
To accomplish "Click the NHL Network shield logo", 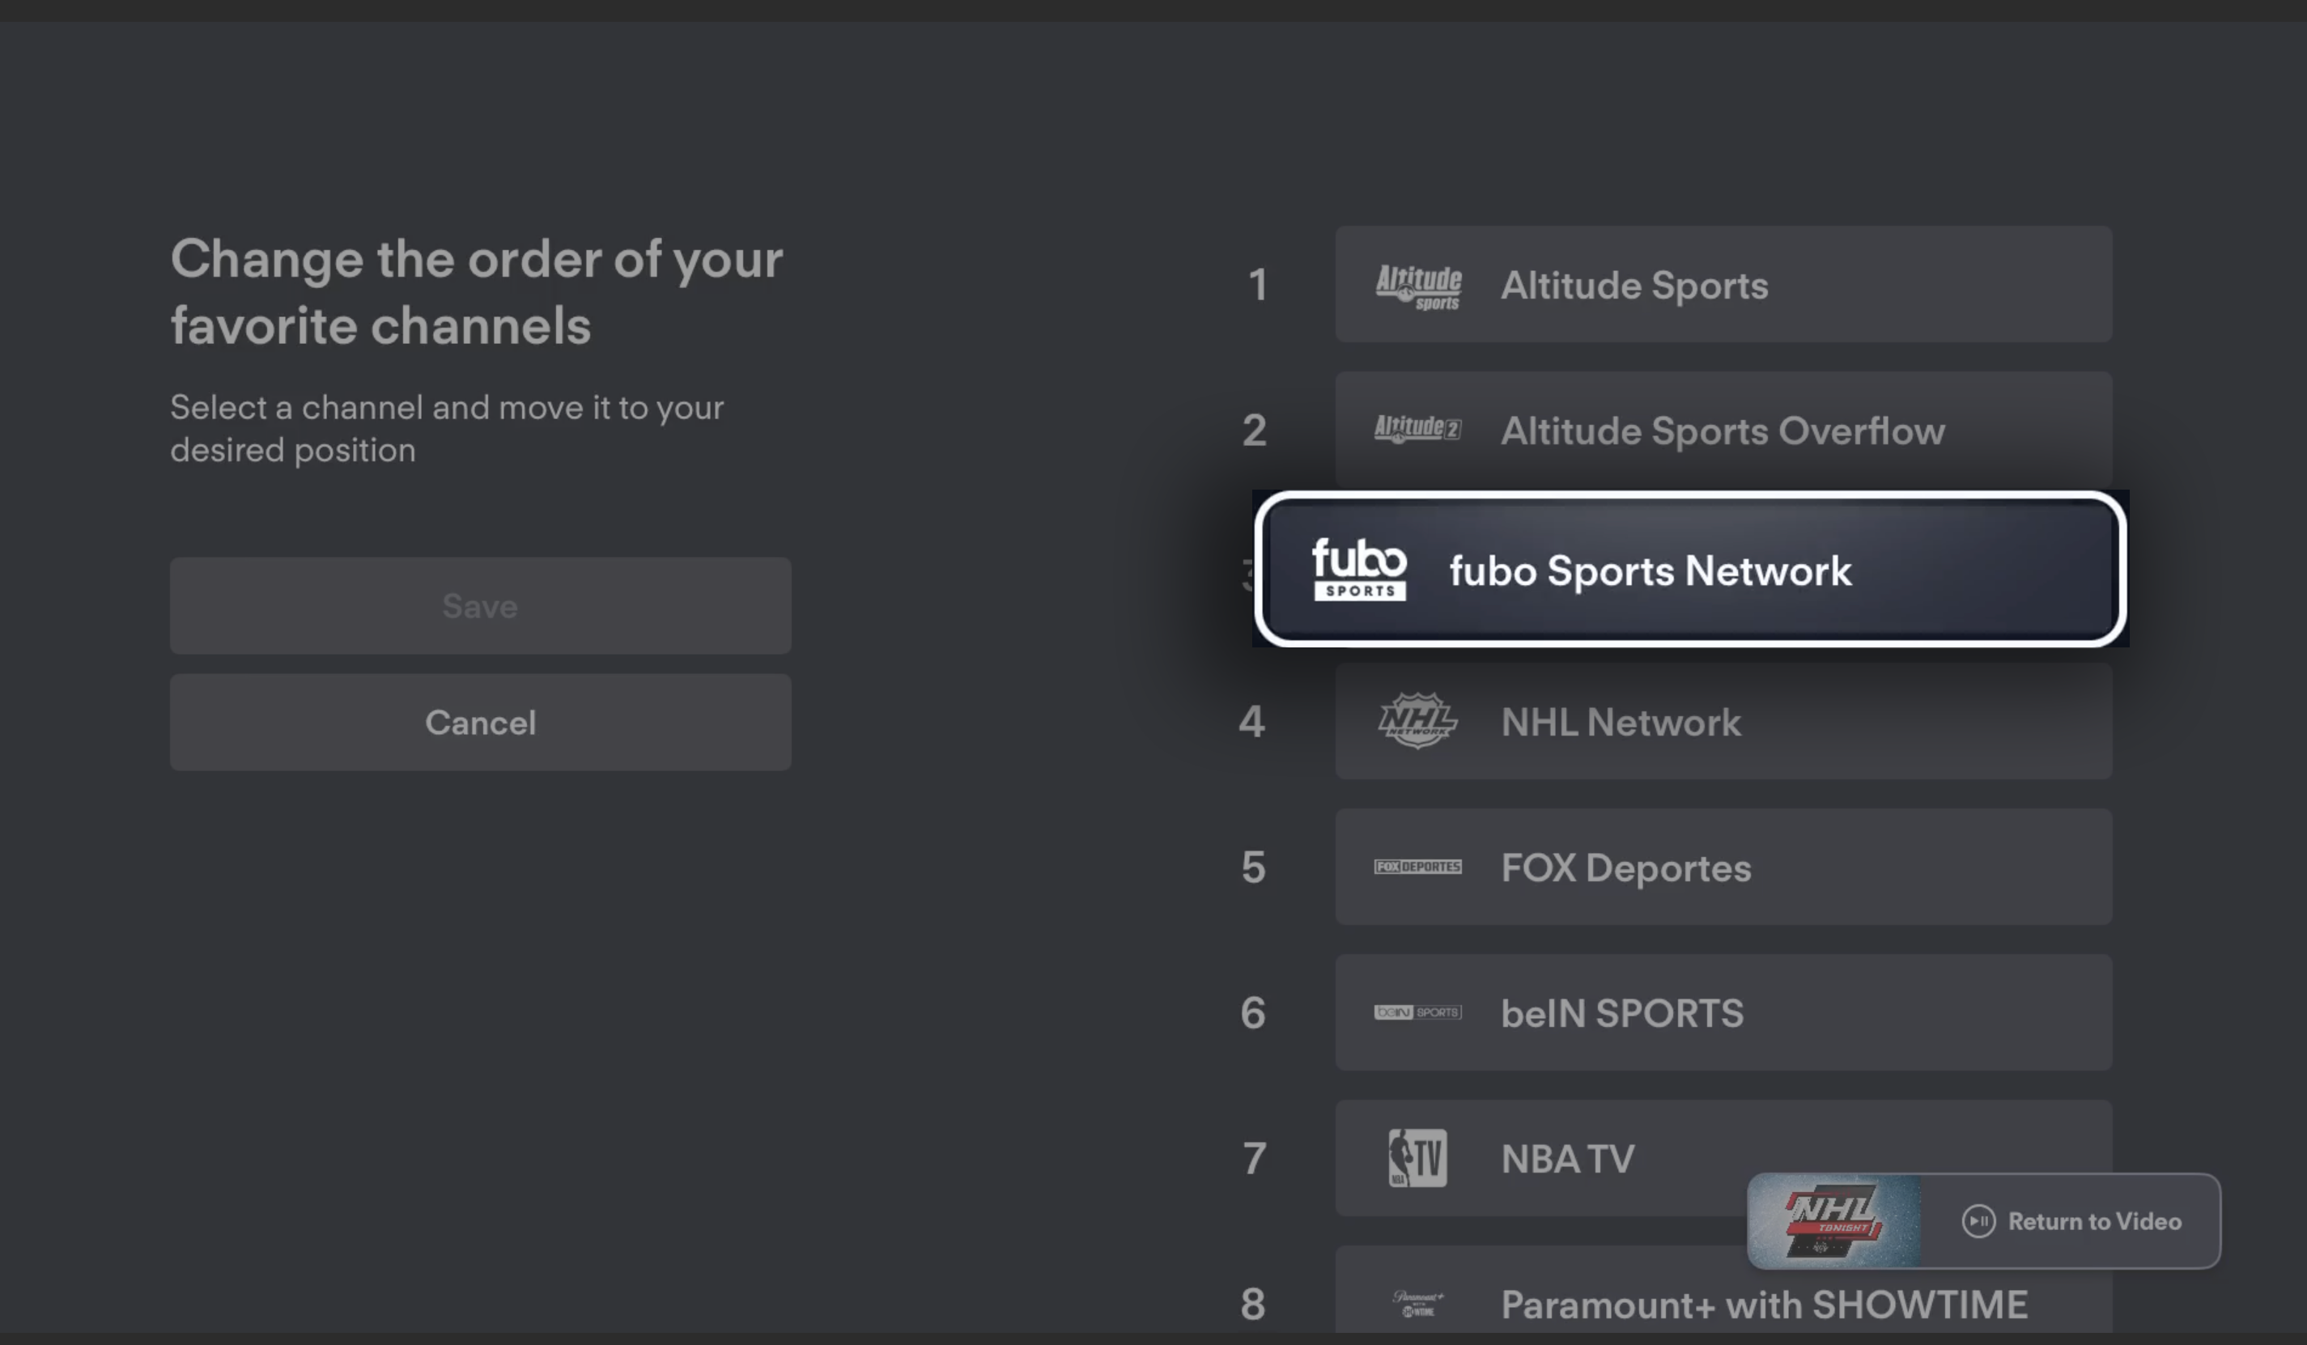I will click(x=1418, y=721).
